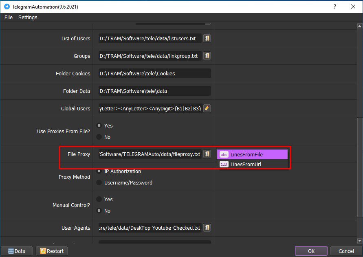Open file browser icon for File Proxy
The height and width of the screenshot is (257, 363).
click(x=207, y=154)
